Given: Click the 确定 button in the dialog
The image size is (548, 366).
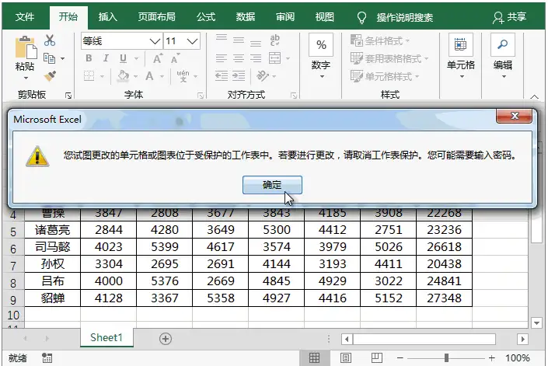Looking at the screenshot, I should pos(272,185).
